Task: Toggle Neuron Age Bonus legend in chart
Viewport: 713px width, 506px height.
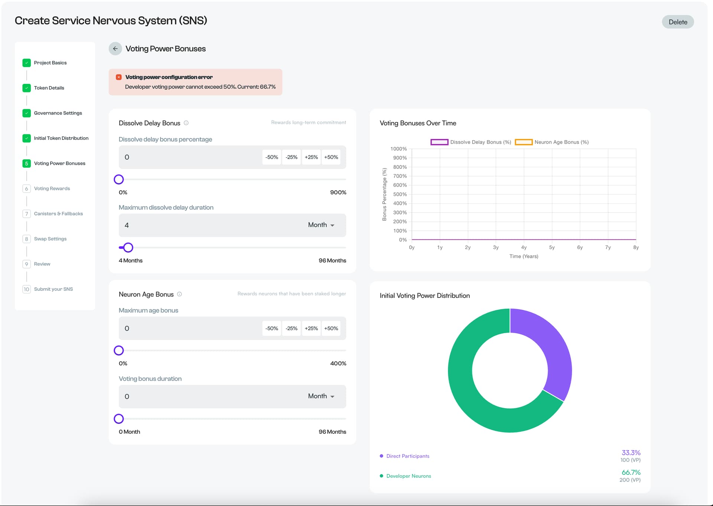Action: pyautogui.click(x=552, y=142)
